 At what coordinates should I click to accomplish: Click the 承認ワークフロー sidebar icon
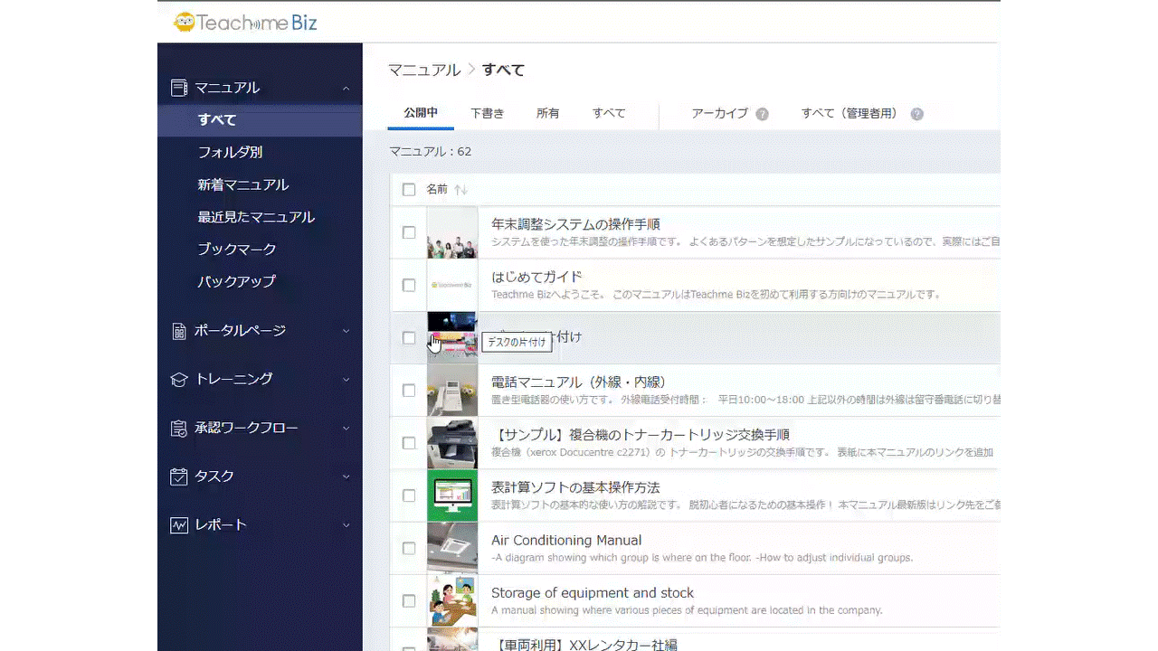pyautogui.click(x=179, y=429)
